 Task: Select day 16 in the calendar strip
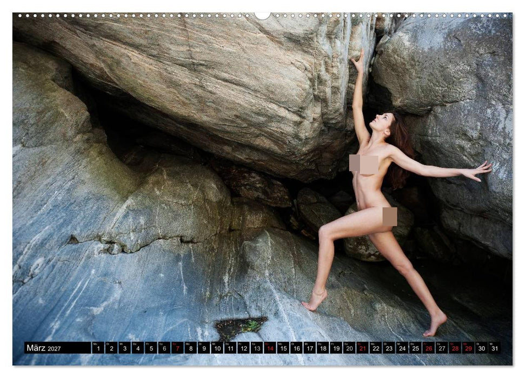(296, 348)
